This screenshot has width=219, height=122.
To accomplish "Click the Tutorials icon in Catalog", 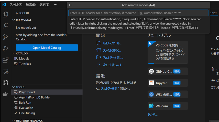I will click(16, 64).
